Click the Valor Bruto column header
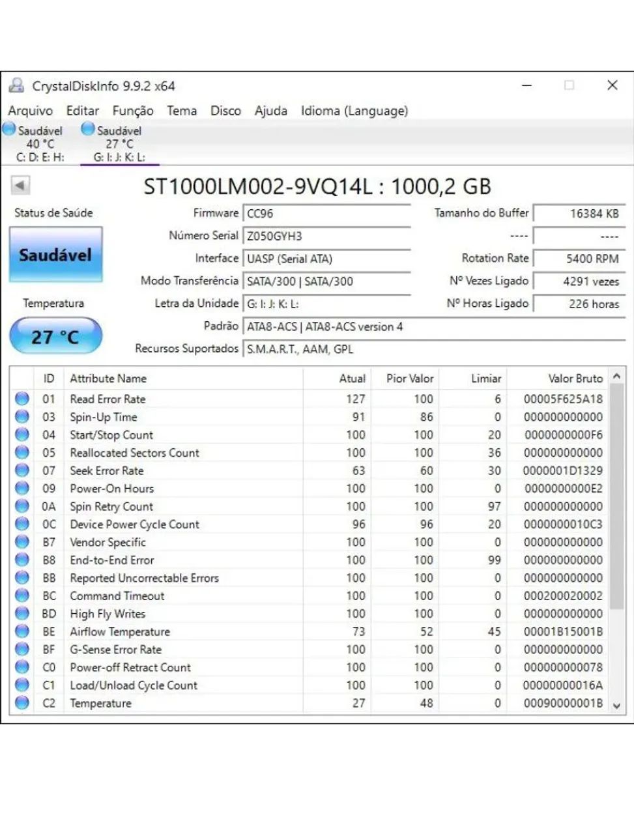The image size is (634, 834). (x=558, y=379)
